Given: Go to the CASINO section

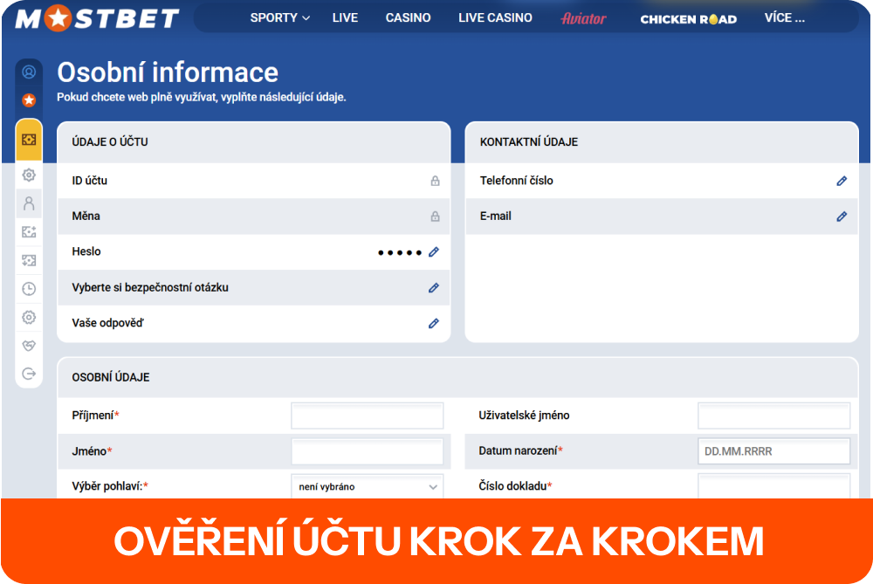Looking at the screenshot, I should [408, 17].
